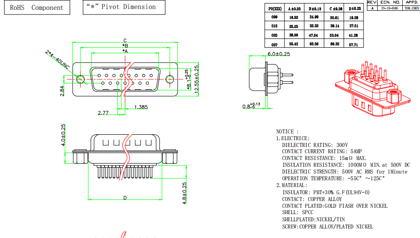The height and width of the screenshot is (238, 420).
Task: Select the PO(XXX) table header cell
Action: tap(275, 8)
